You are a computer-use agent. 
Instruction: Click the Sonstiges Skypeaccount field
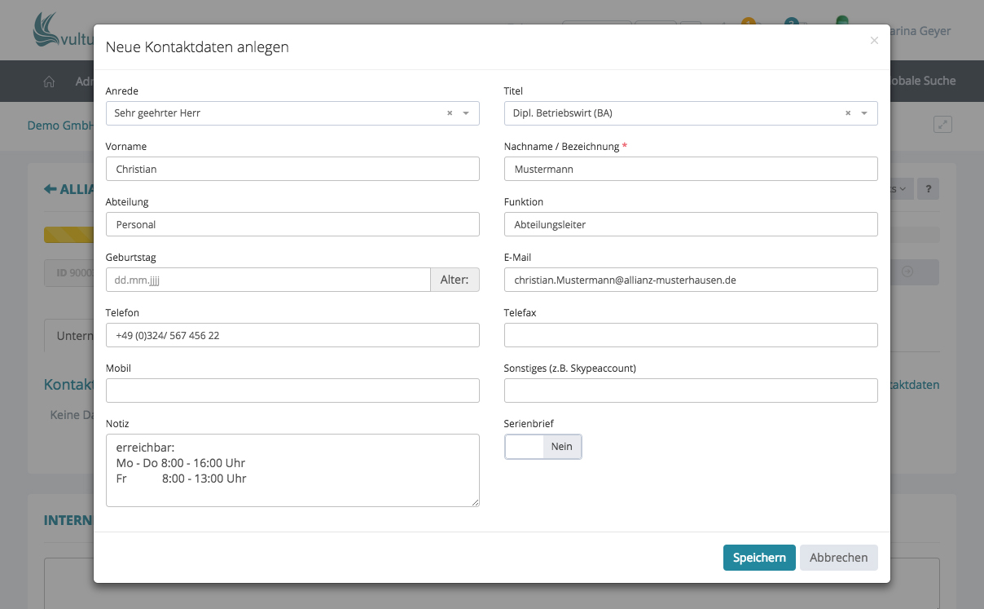pyautogui.click(x=691, y=391)
